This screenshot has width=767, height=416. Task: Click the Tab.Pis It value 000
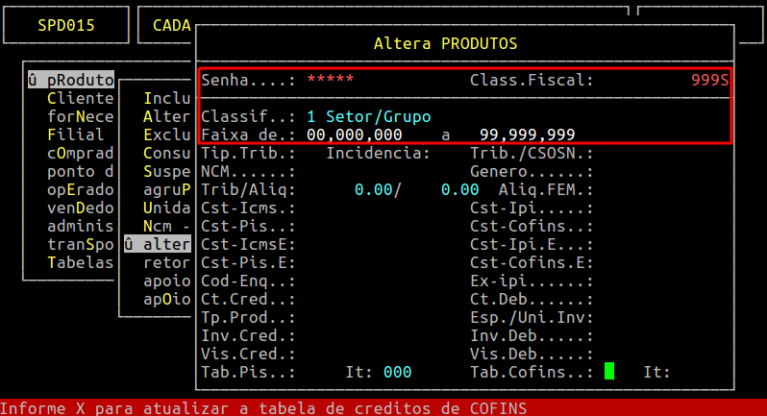(397, 372)
